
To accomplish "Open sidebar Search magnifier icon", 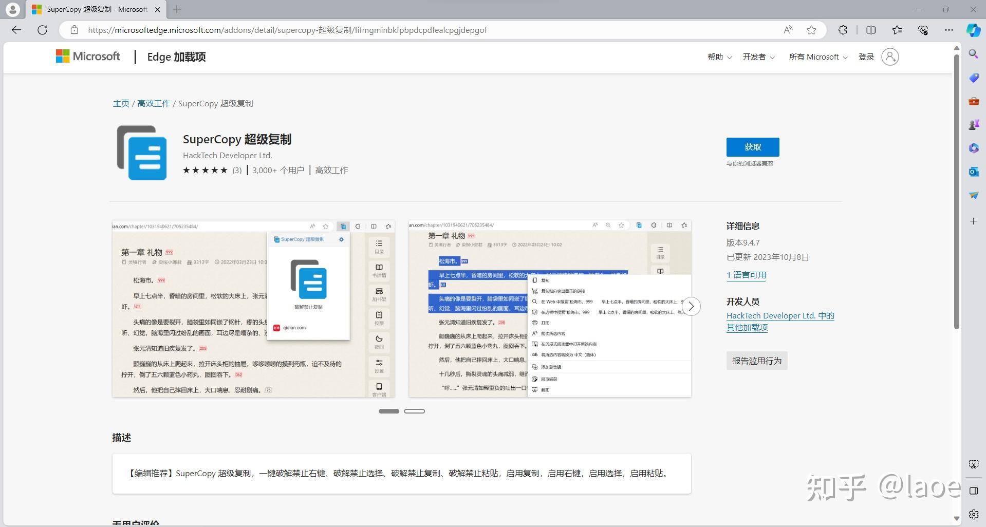I will 974,54.
